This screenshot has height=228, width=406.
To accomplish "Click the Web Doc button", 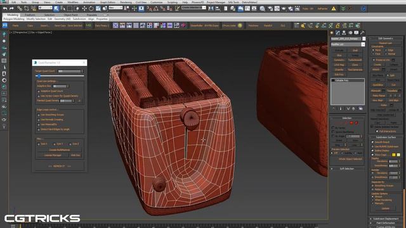I will 75,155.
